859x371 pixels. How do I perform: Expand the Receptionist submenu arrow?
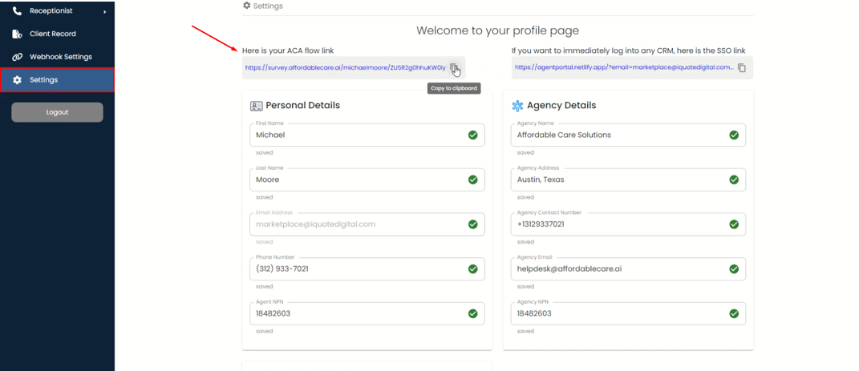(x=104, y=11)
